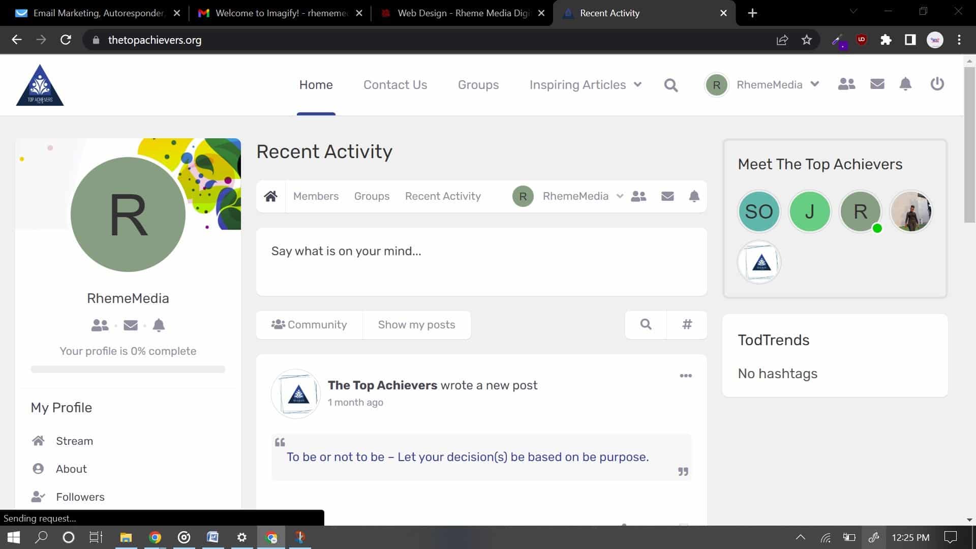976x549 pixels.
Task: Switch to the Web Design Rheme Media tab
Action: pyautogui.click(x=463, y=13)
